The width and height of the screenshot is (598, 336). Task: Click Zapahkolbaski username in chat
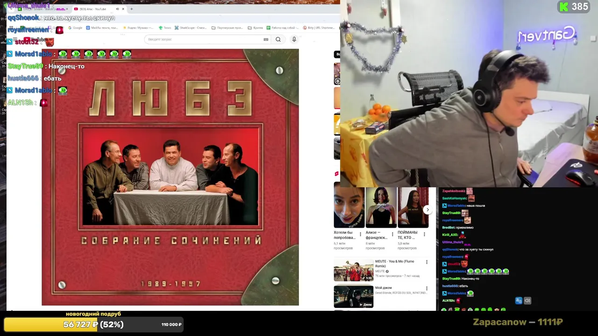click(454, 191)
